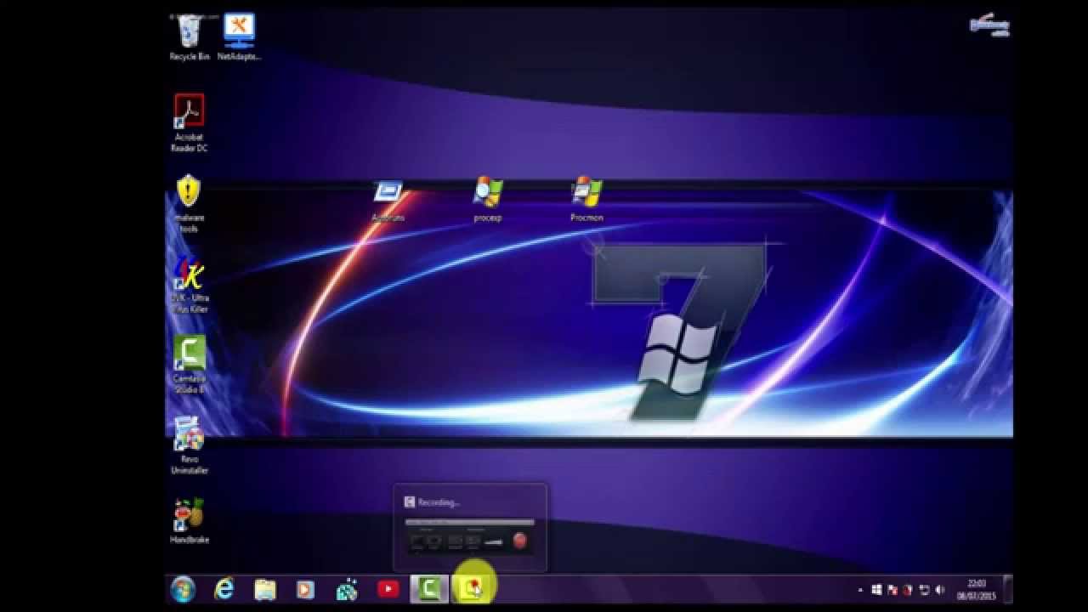Click the taskbar icon left of YouTube
The height and width of the screenshot is (612, 1088).
click(347, 589)
